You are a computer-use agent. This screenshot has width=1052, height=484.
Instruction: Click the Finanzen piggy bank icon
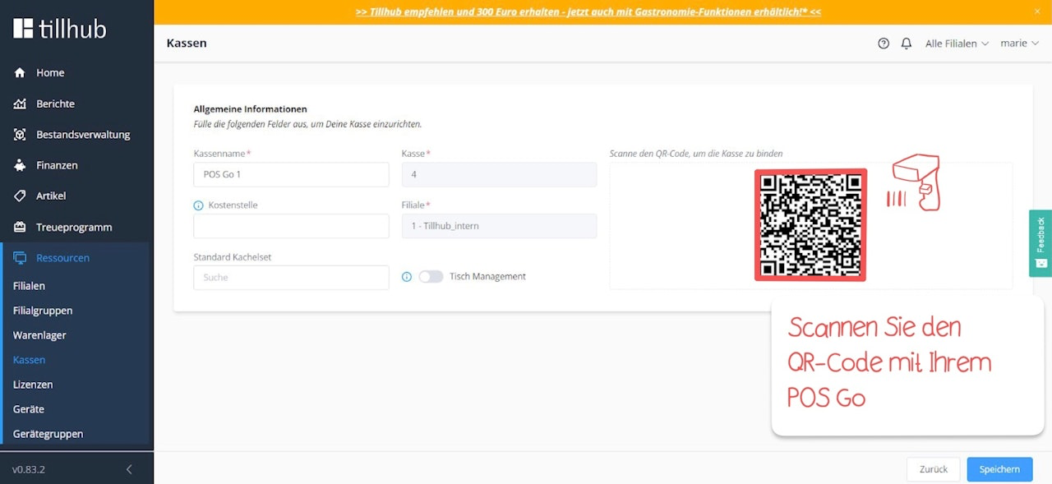click(21, 165)
